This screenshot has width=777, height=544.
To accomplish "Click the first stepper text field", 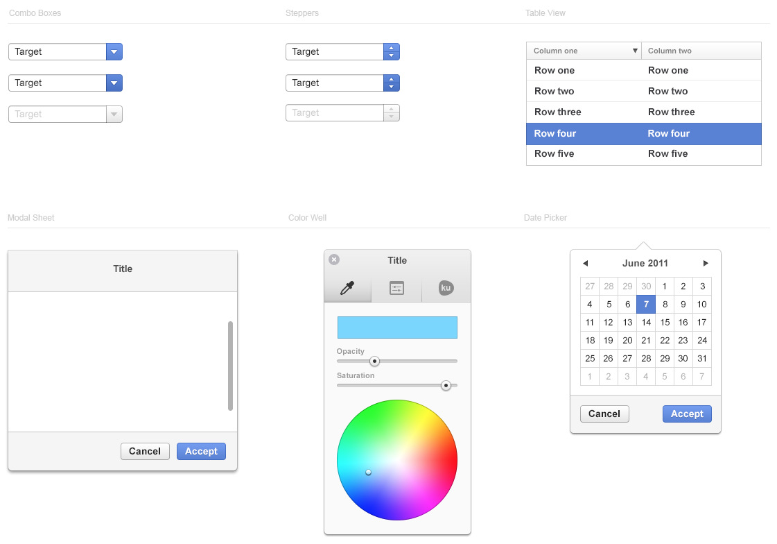I will coord(335,51).
